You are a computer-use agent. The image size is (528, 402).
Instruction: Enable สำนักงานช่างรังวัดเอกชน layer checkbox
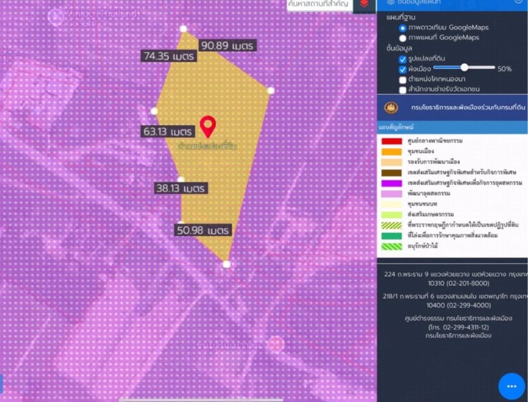click(402, 90)
